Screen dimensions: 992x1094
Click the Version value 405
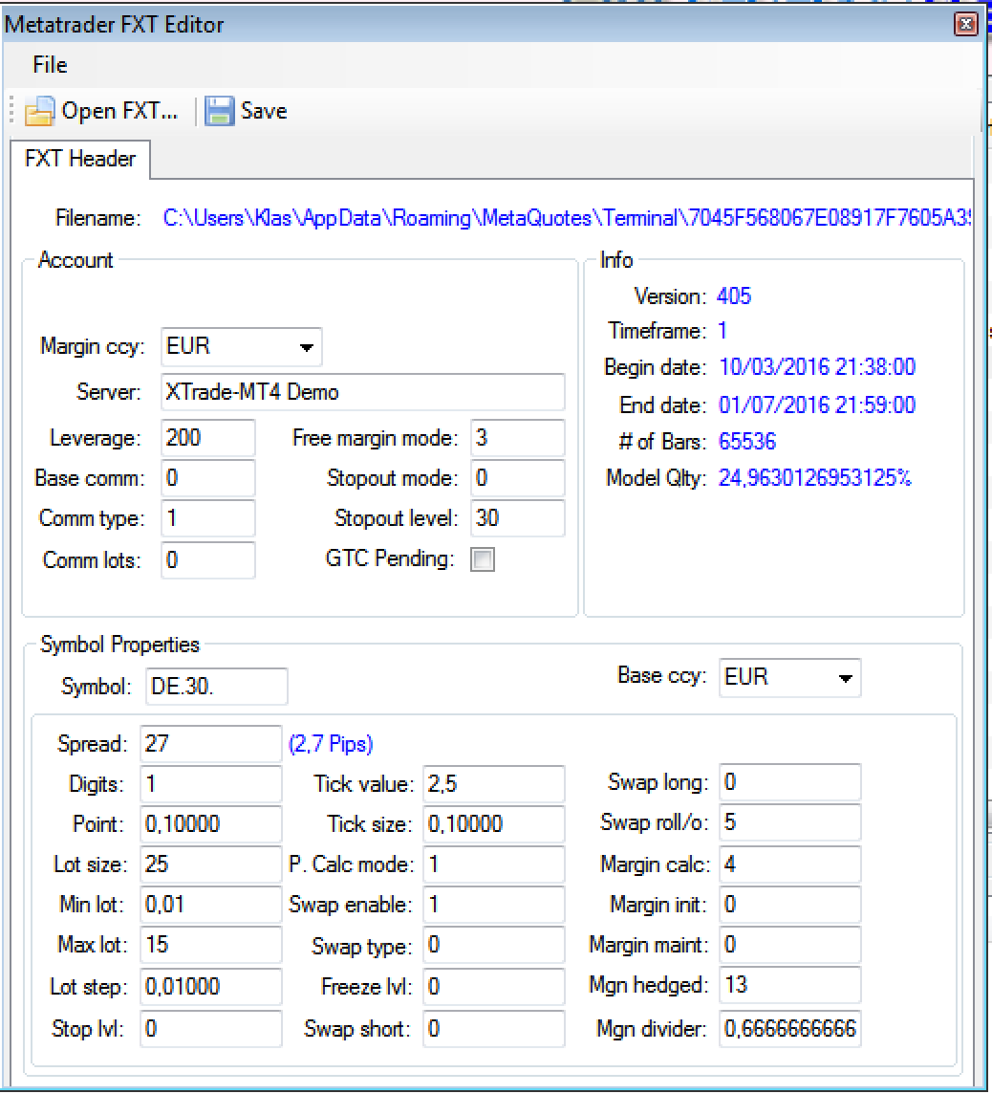[734, 296]
